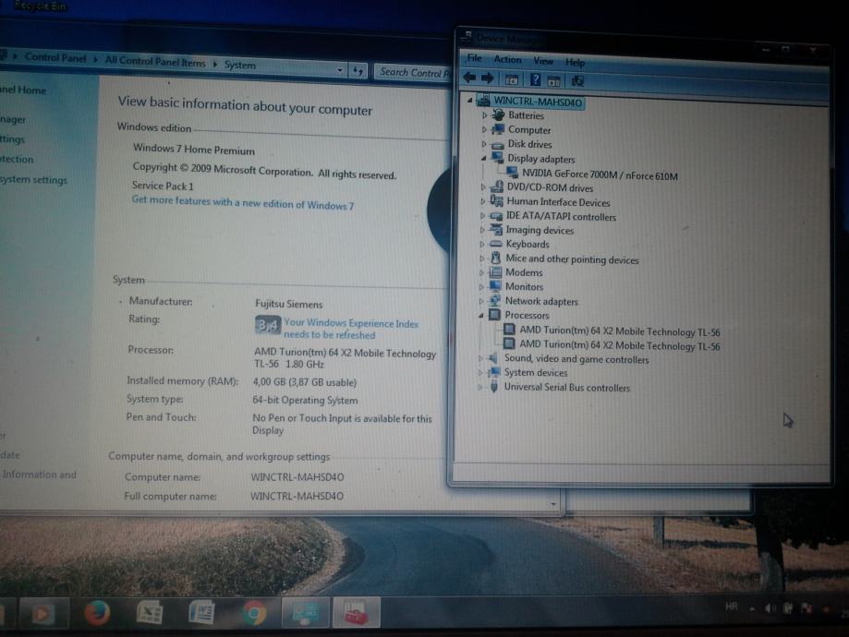The height and width of the screenshot is (637, 849).
Task: Select the WINCTRL-MAHSD40 root tree item
Action: [x=538, y=102]
